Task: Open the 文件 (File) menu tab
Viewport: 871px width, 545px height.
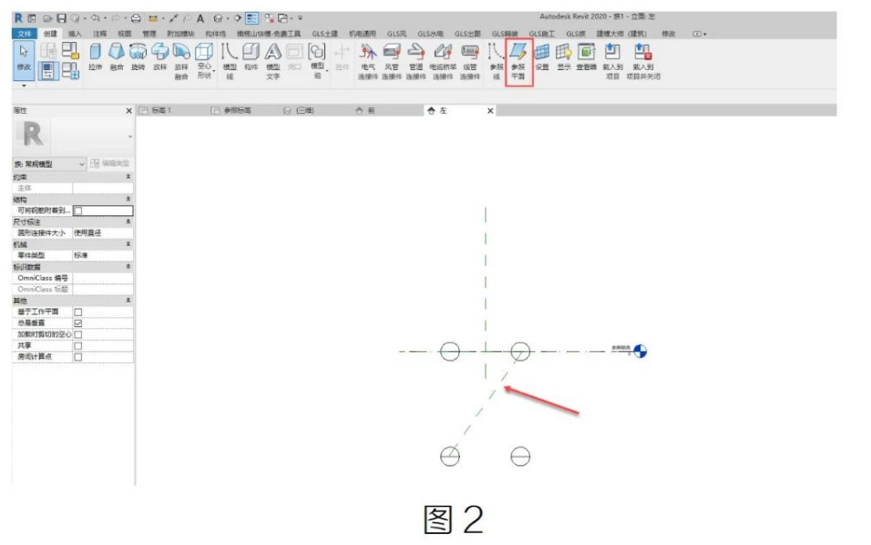Action: [x=25, y=34]
